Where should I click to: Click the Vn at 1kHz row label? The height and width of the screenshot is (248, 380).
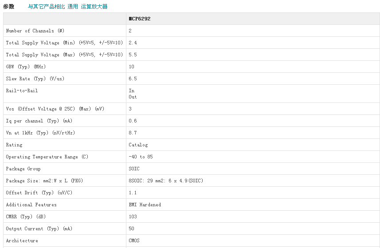pyautogui.click(x=40, y=133)
